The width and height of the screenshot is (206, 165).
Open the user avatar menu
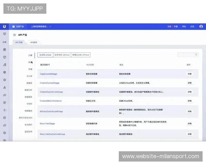(201, 26)
